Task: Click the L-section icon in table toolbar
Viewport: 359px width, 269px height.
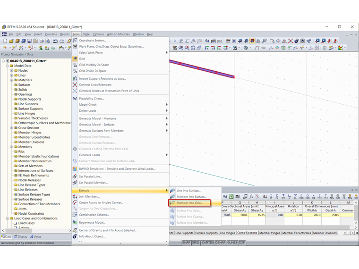Action: tap(289, 196)
